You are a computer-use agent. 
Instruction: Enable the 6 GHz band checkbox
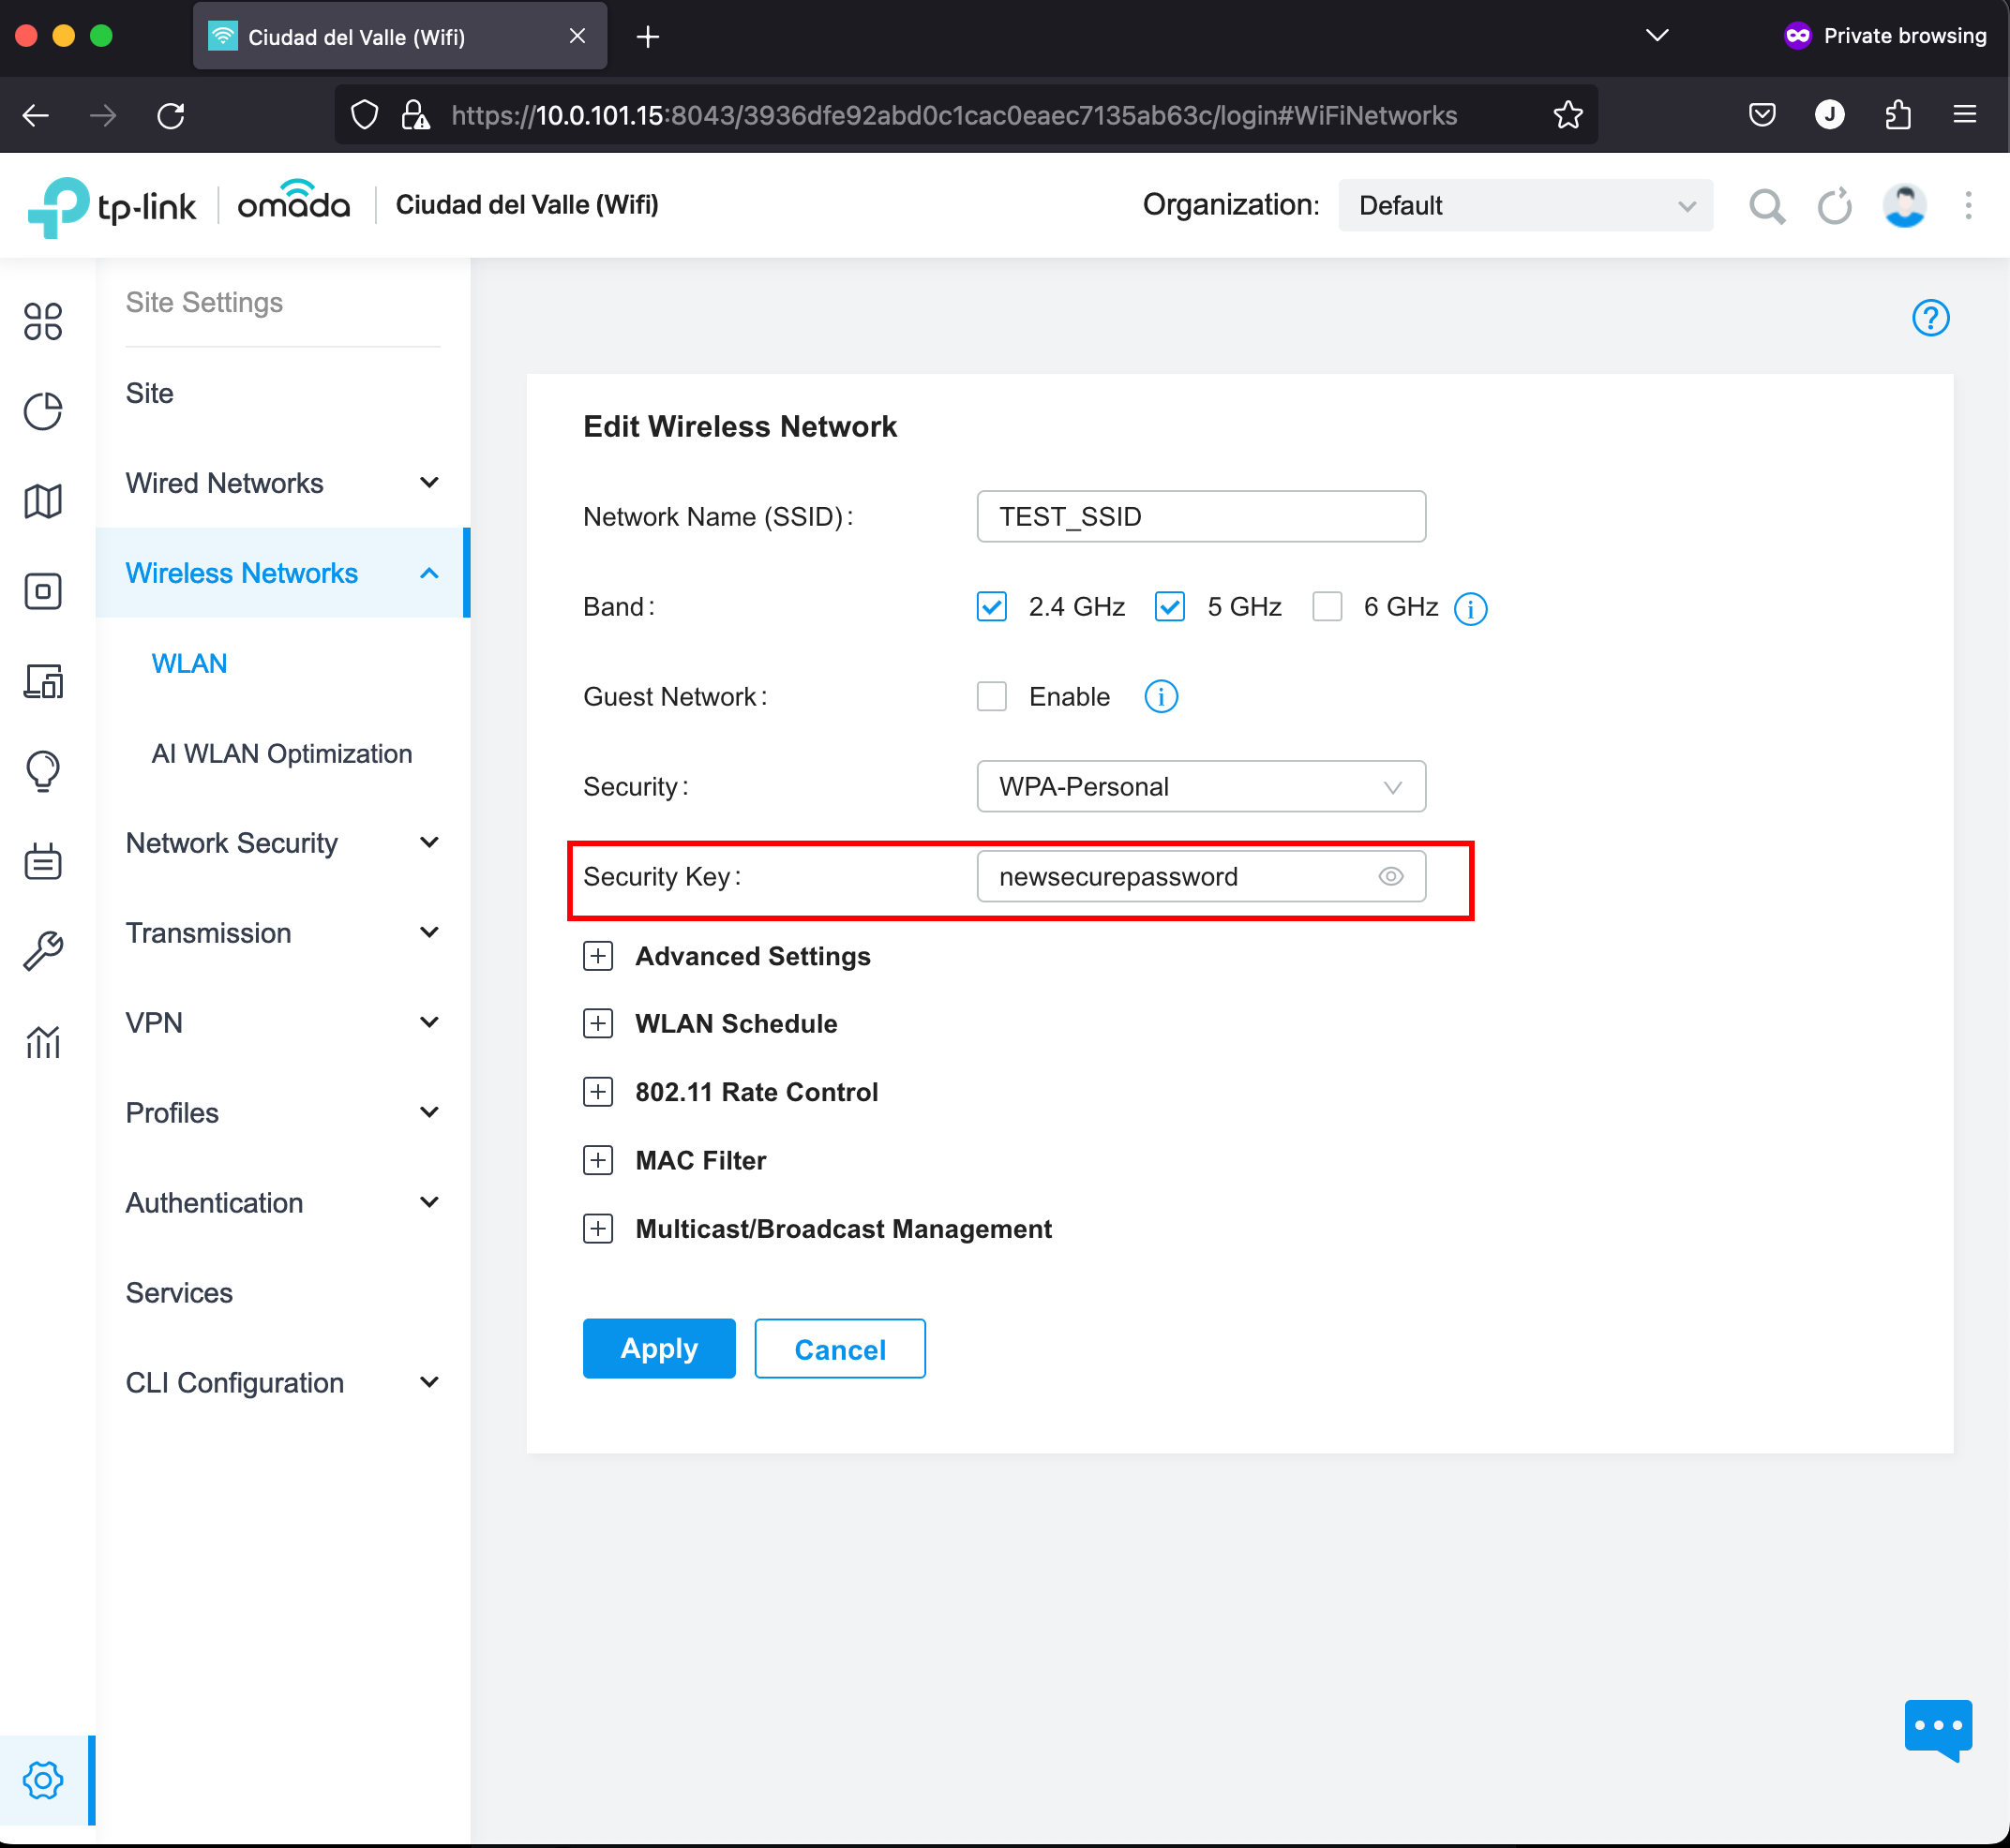[1326, 607]
